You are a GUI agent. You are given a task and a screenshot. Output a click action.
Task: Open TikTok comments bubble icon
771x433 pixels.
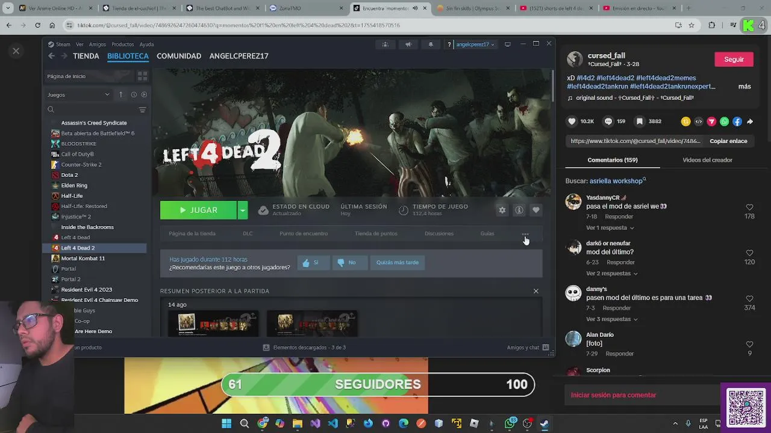pyautogui.click(x=608, y=121)
